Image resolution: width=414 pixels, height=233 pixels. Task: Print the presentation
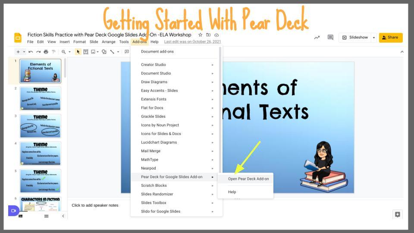coord(46,52)
